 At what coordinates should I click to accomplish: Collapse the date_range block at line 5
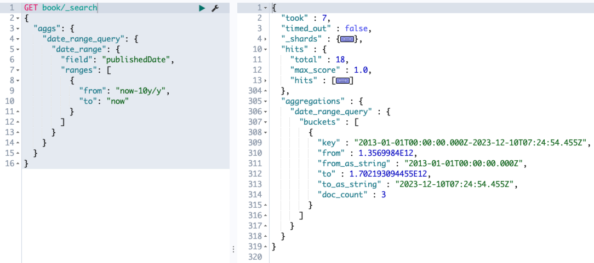[x=18, y=50]
